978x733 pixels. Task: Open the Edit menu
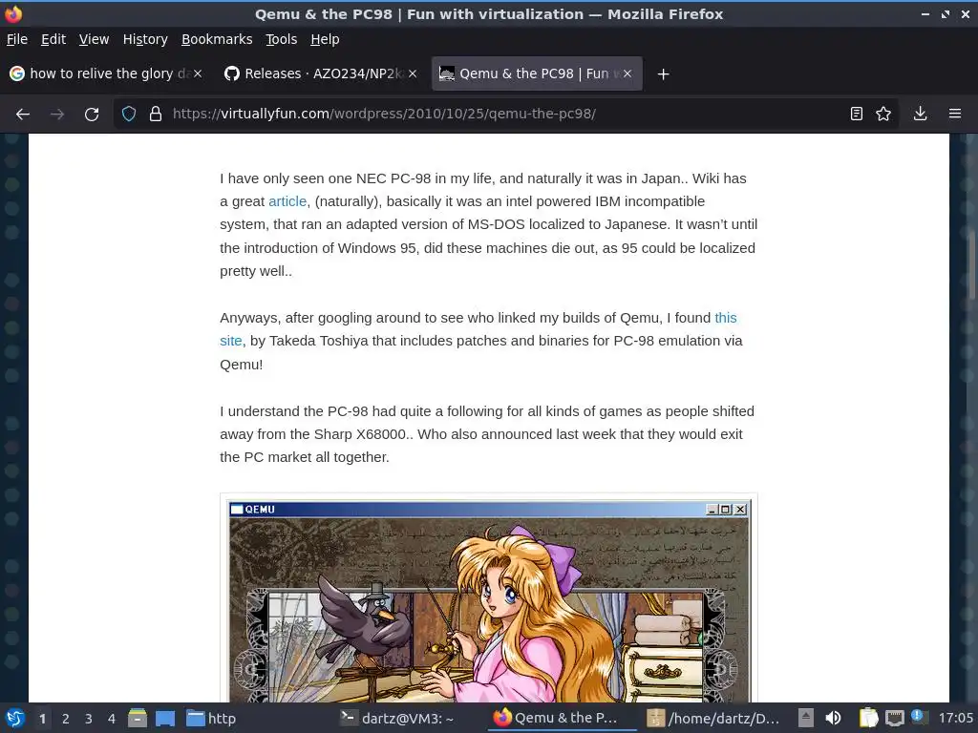(x=53, y=39)
